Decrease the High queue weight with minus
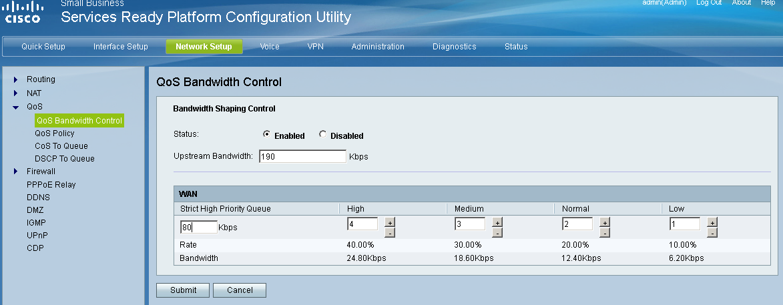This screenshot has width=783, height=305. click(x=390, y=232)
